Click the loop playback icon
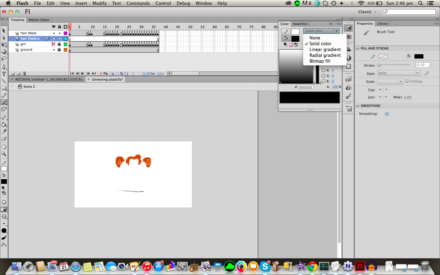This screenshot has height=275, width=440. point(105,74)
